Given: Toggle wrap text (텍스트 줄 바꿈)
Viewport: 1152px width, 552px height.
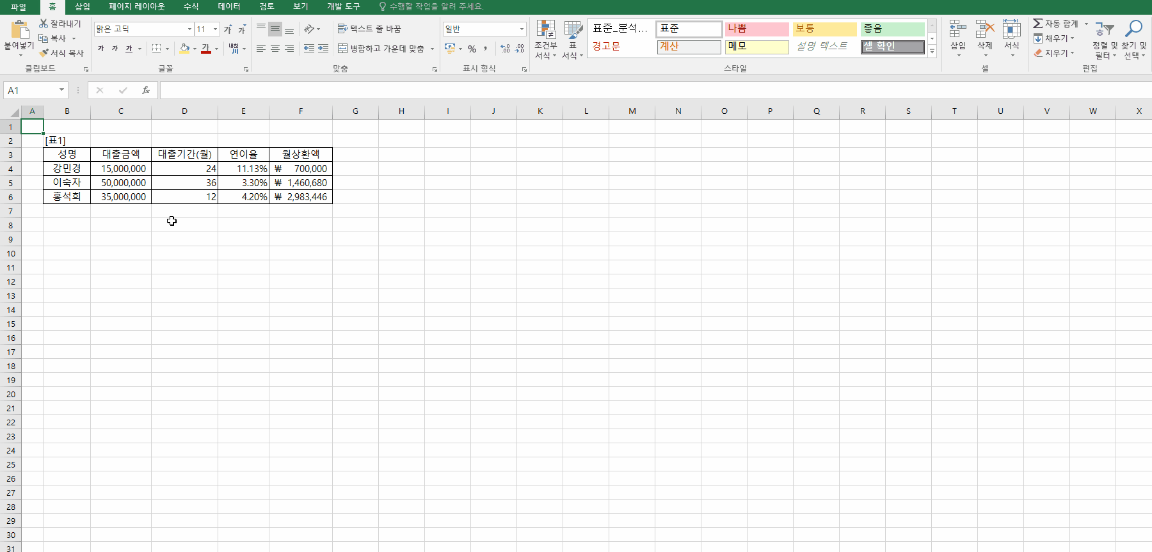Looking at the screenshot, I should 369,29.
